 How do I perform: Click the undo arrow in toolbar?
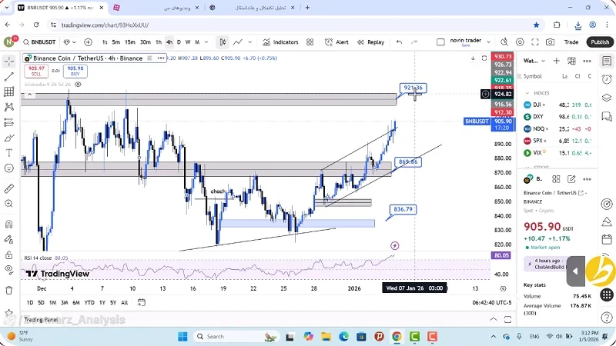399,42
